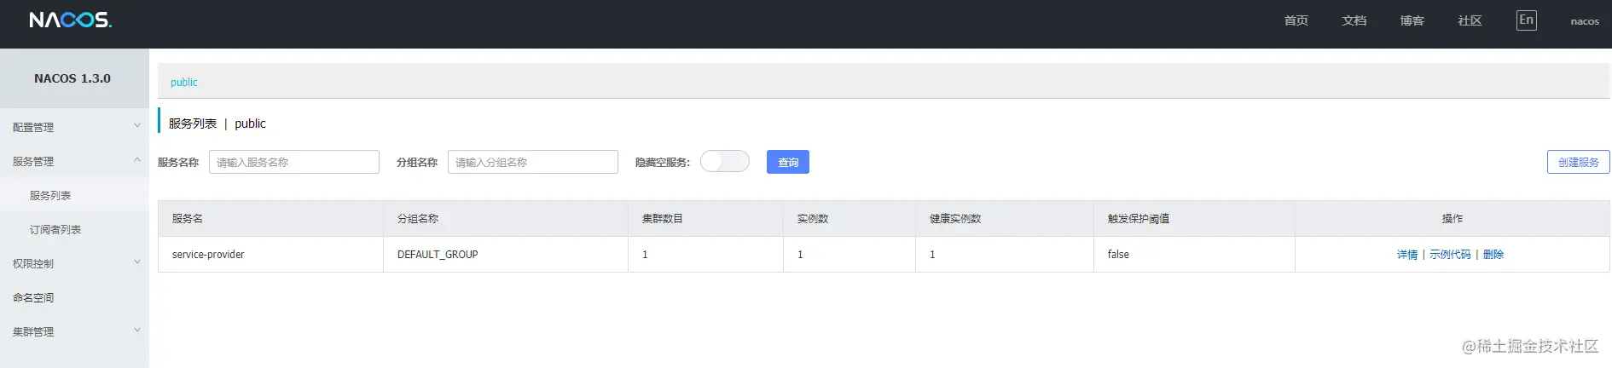This screenshot has height=368, width=1612.
Task: Click the 触发保护阈值 column header
Action: click(x=1194, y=219)
